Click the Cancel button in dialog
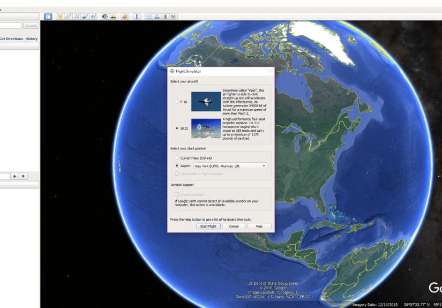Viewport: 442px width, 308px height. pyautogui.click(x=234, y=226)
